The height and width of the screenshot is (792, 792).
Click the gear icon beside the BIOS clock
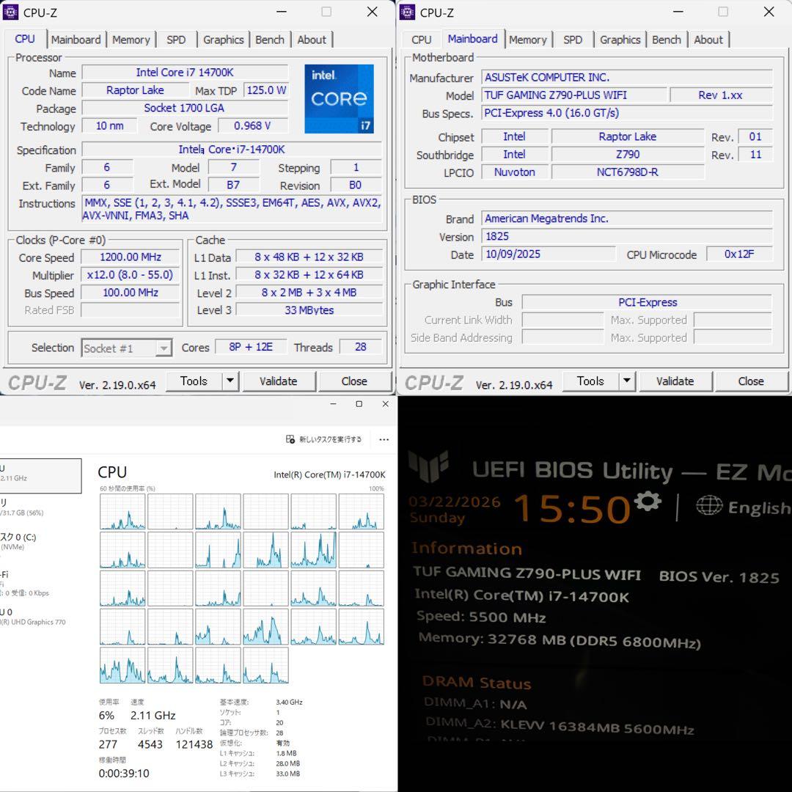click(x=648, y=501)
